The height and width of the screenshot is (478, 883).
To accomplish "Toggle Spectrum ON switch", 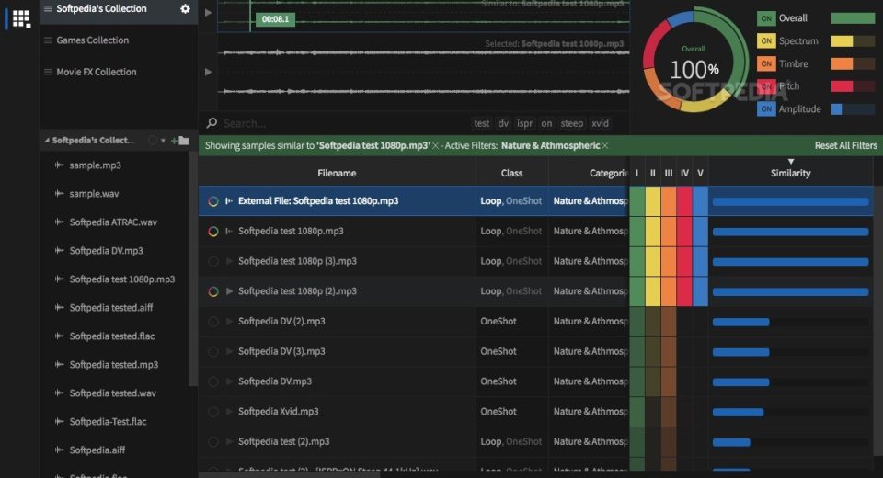I will click(766, 40).
